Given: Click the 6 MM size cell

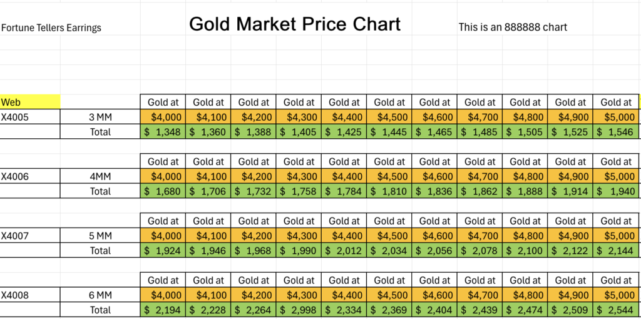Looking at the screenshot, I should pos(100,295).
